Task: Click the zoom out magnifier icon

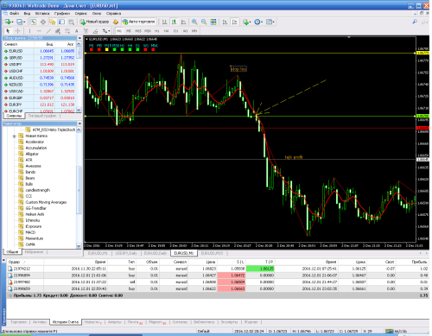Action: [204, 22]
